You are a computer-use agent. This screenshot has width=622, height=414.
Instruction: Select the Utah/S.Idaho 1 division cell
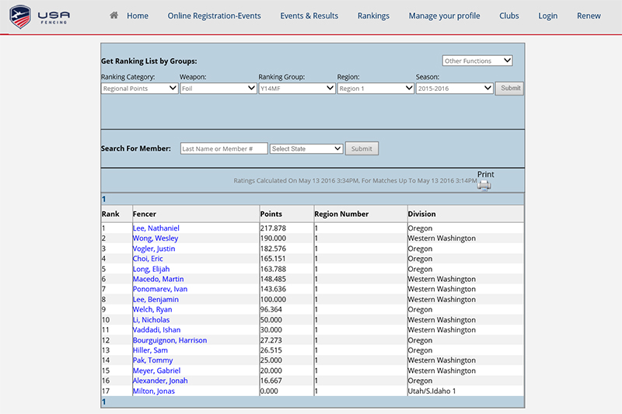click(432, 391)
